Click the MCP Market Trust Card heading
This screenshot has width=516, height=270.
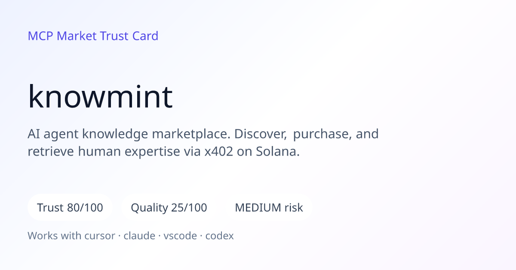(x=93, y=36)
